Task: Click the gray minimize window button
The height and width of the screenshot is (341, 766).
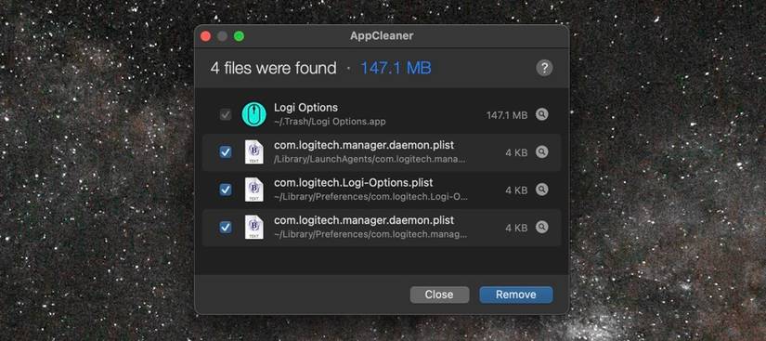Action: tap(222, 36)
